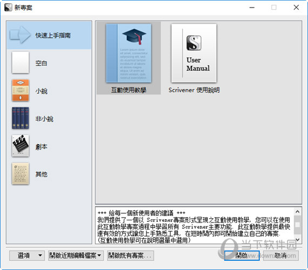Screen dimensions: 308x270
Task: Pick the orange 小說 book icon
Action: coord(21,90)
